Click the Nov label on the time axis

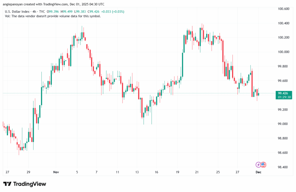pyautogui.click(x=56, y=172)
